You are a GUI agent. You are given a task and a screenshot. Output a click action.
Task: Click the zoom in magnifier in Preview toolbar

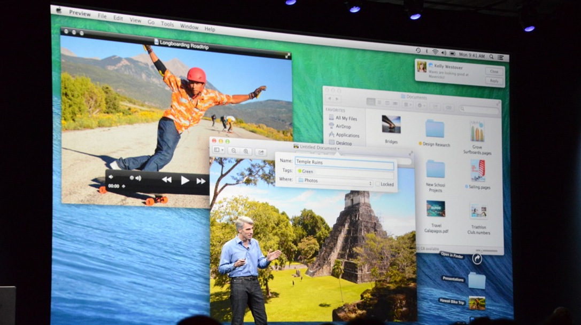pyautogui.click(x=246, y=152)
